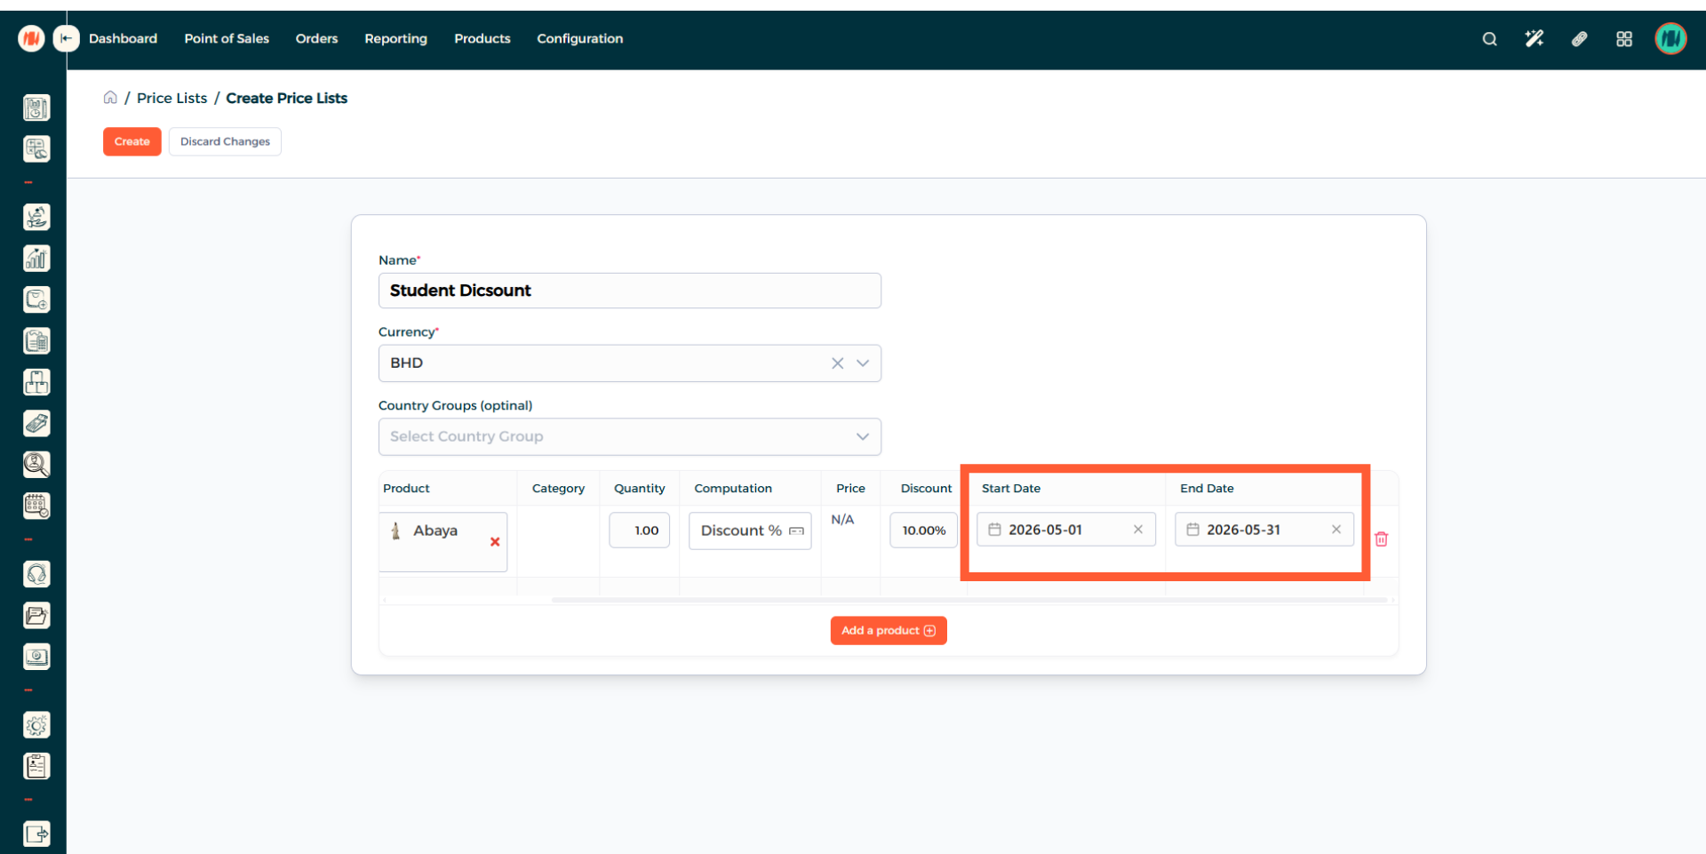
Task: Open the magic wand assistant icon
Action: point(1534,39)
